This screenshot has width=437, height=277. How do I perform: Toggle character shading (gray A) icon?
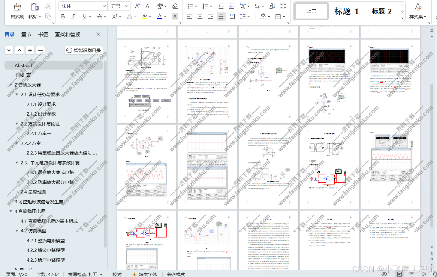175,16
